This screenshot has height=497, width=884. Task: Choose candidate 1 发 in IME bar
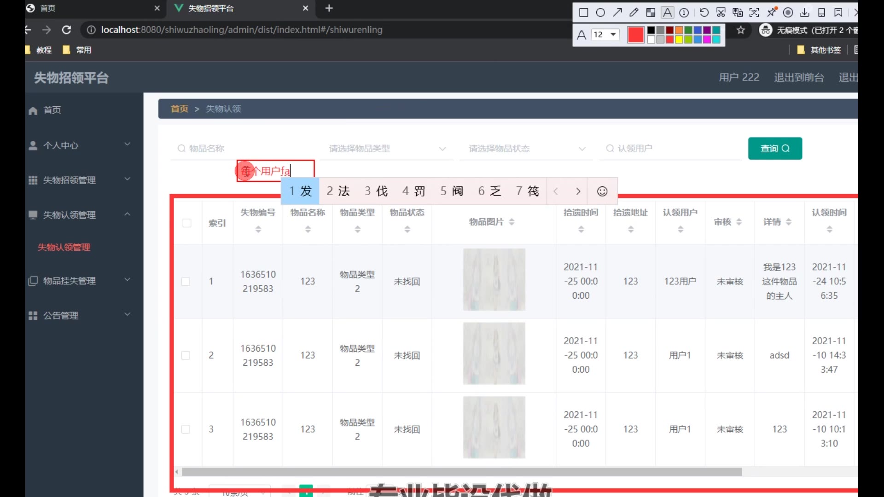pyautogui.click(x=300, y=191)
